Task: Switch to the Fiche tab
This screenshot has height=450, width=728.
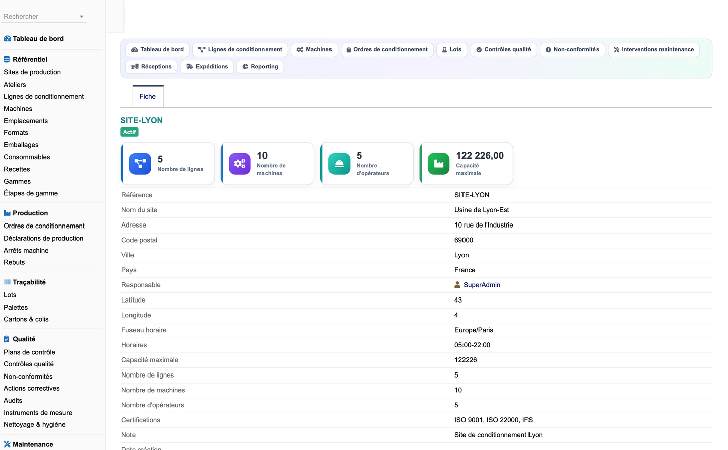Action: [148, 96]
